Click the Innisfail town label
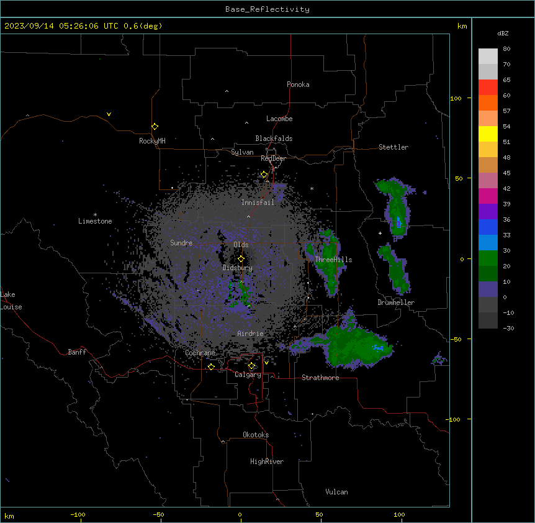This screenshot has height=523, width=535. (x=258, y=202)
